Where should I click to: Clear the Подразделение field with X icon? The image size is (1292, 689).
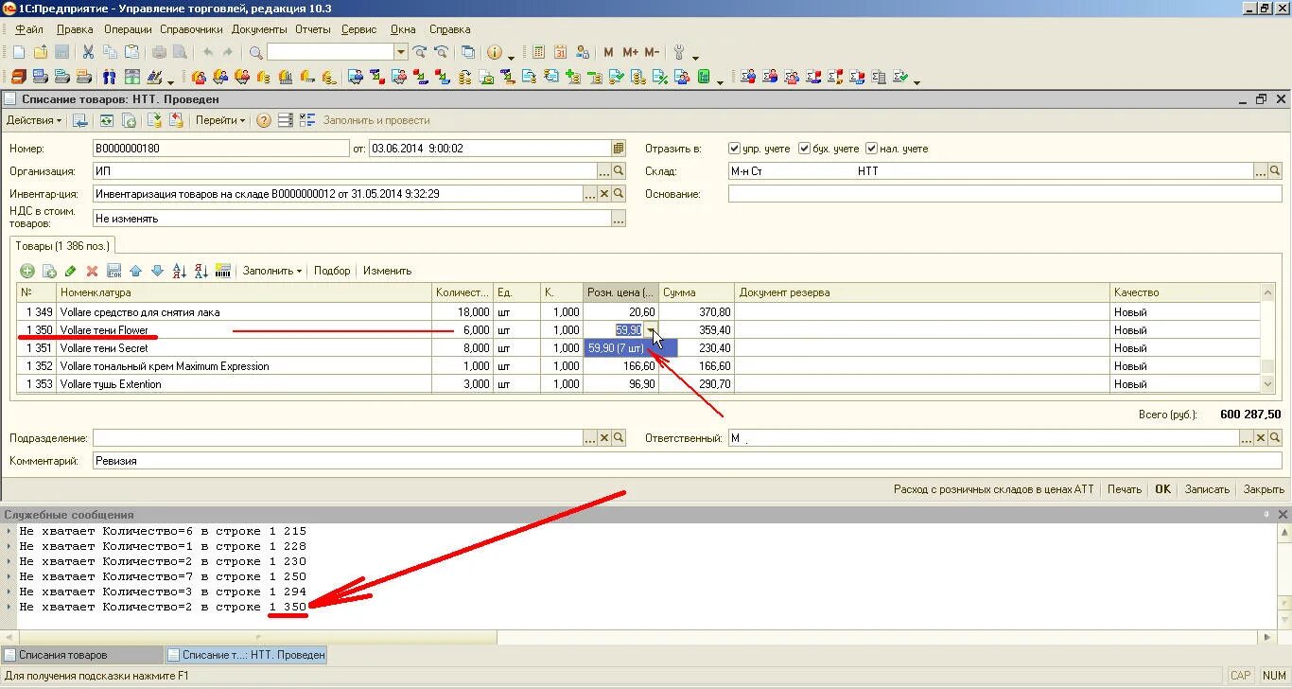click(x=603, y=438)
